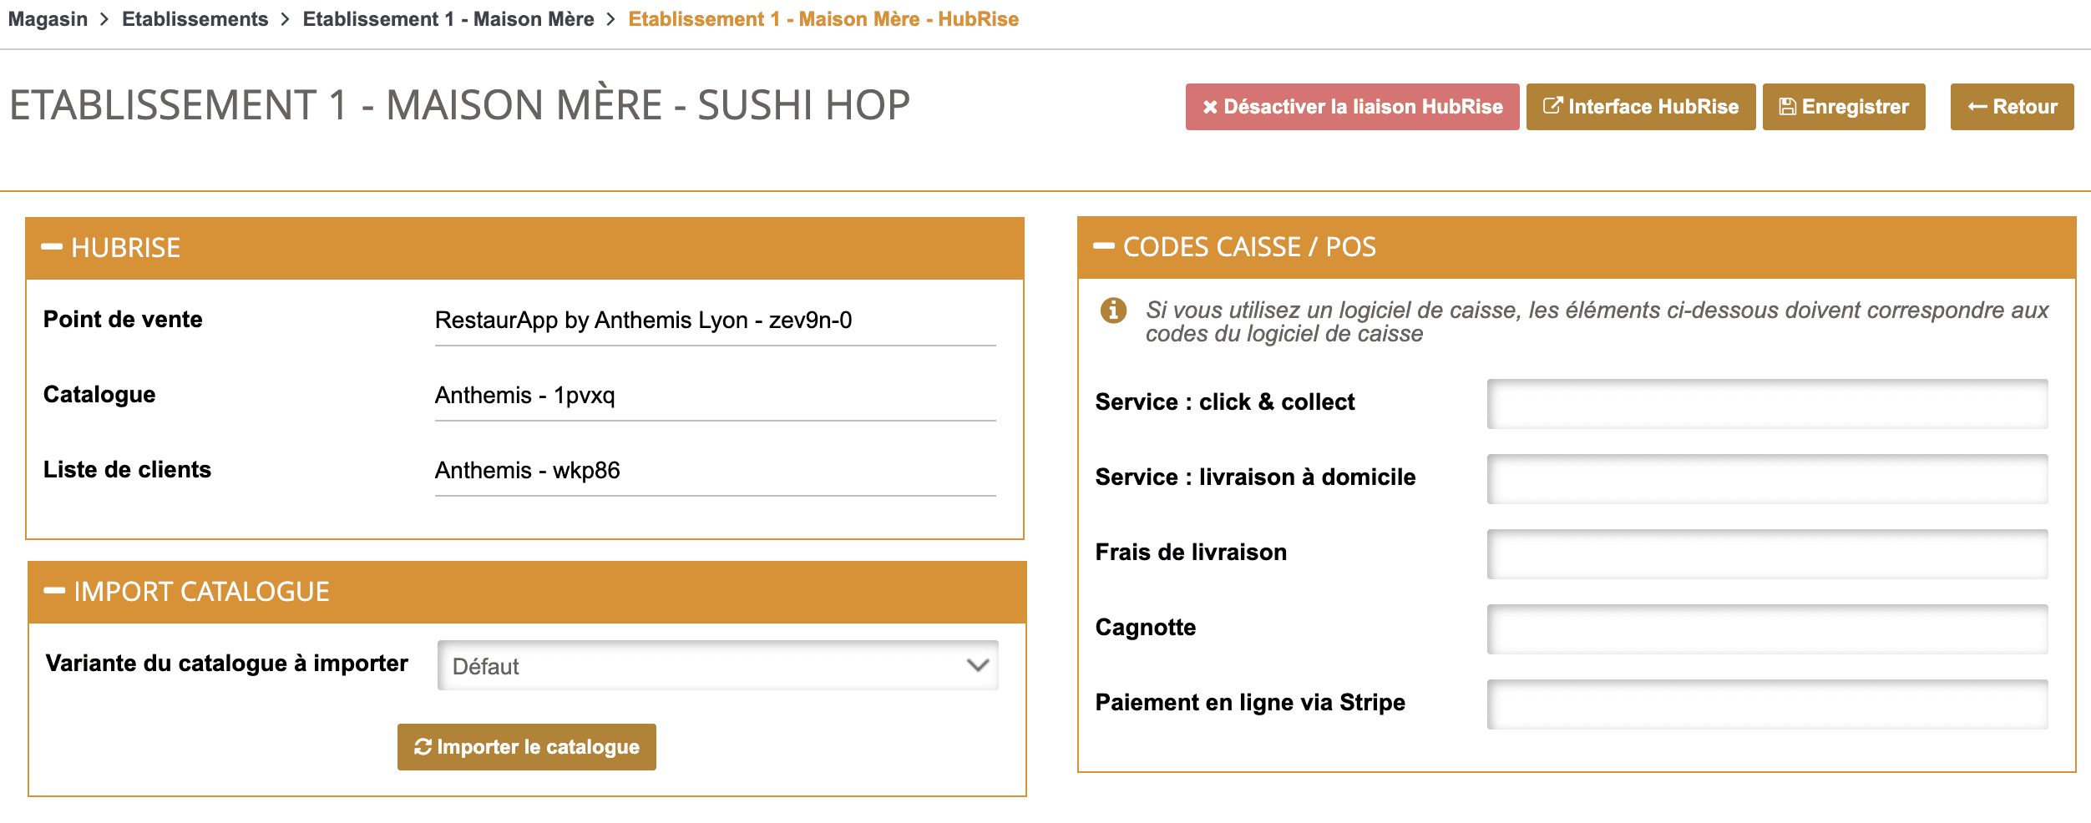Image resolution: width=2091 pixels, height=823 pixels.
Task: Click the X icon to deactivate HubRise liaison
Action: pos(1210,106)
